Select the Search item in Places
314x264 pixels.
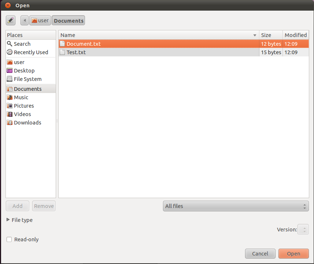click(x=22, y=44)
